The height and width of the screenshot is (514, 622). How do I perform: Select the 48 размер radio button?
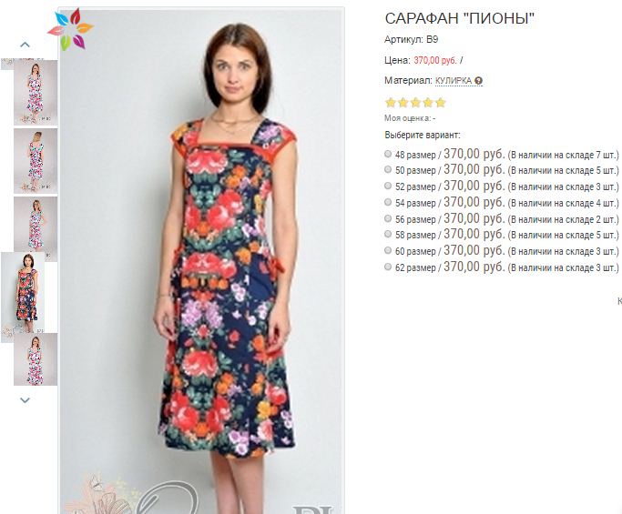pyautogui.click(x=388, y=154)
